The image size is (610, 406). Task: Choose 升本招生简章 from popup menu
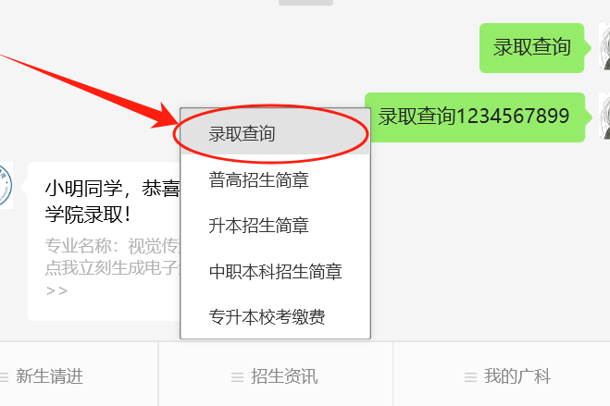[x=276, y=226]
